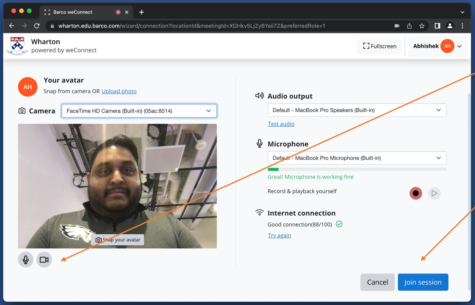Click the 'Great! Microphone is working fine' text

coord(311,177)
